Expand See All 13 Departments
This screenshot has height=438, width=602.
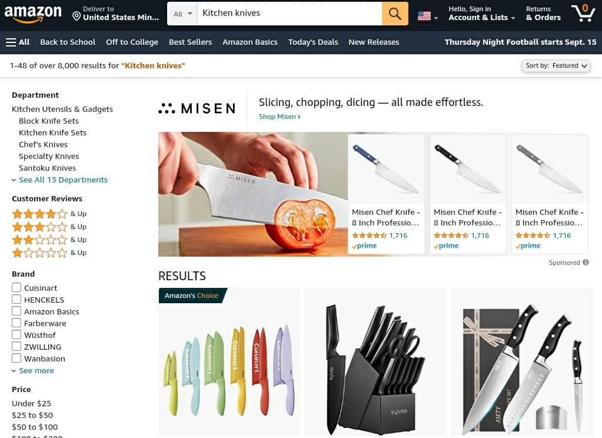tap(63, 180)
